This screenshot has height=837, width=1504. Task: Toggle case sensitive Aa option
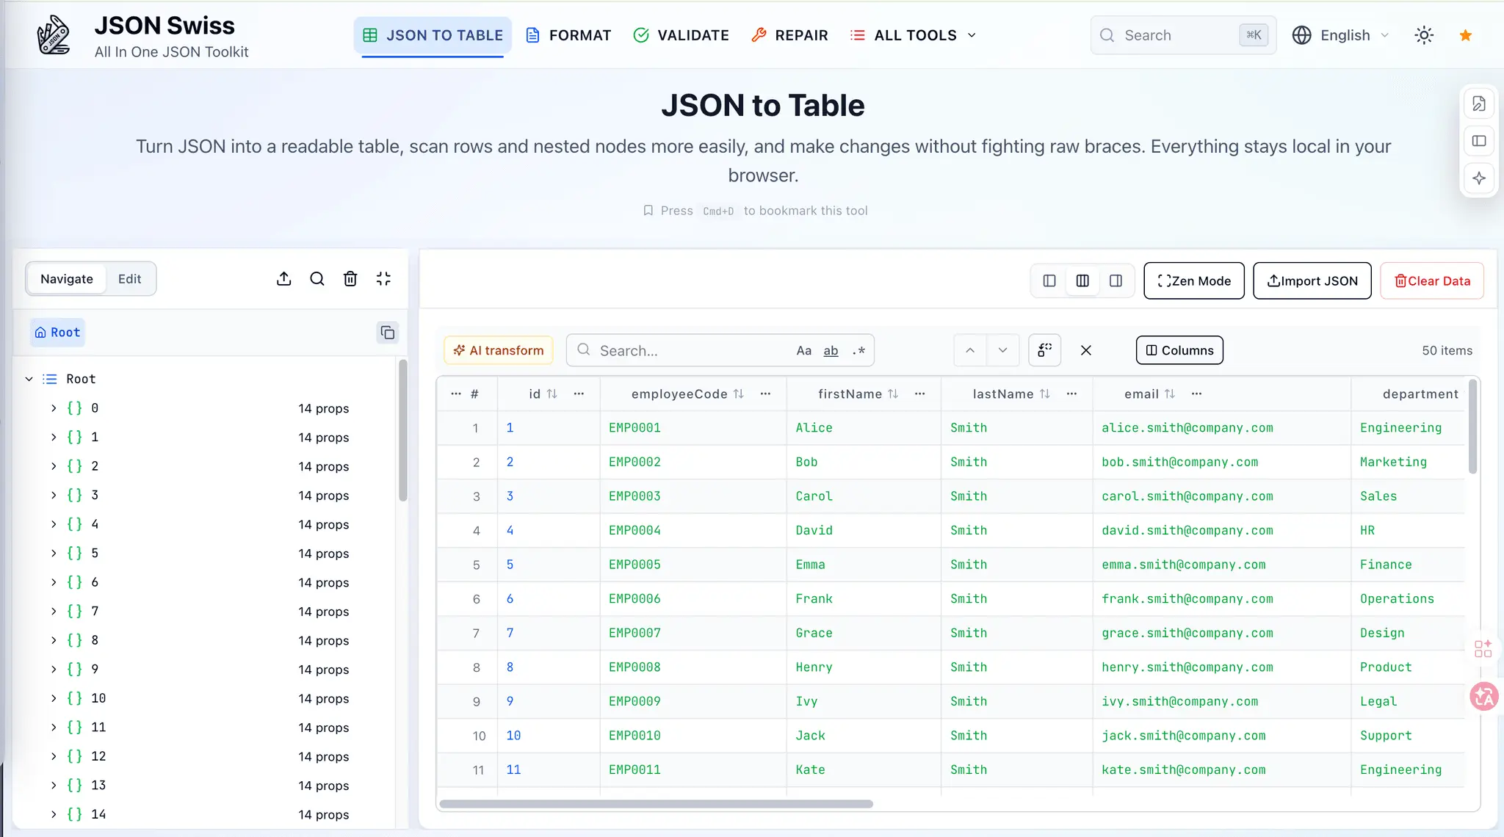point(804,350)
